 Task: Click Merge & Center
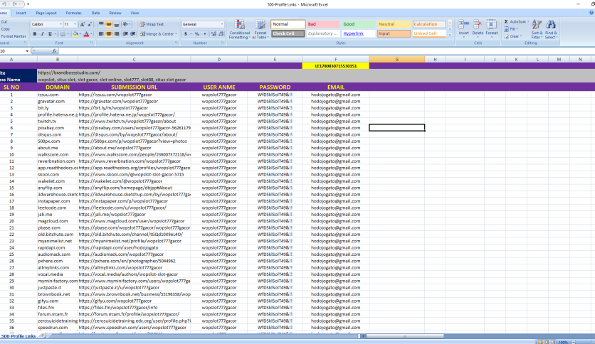pyautogui.click(x=157, y=34)
